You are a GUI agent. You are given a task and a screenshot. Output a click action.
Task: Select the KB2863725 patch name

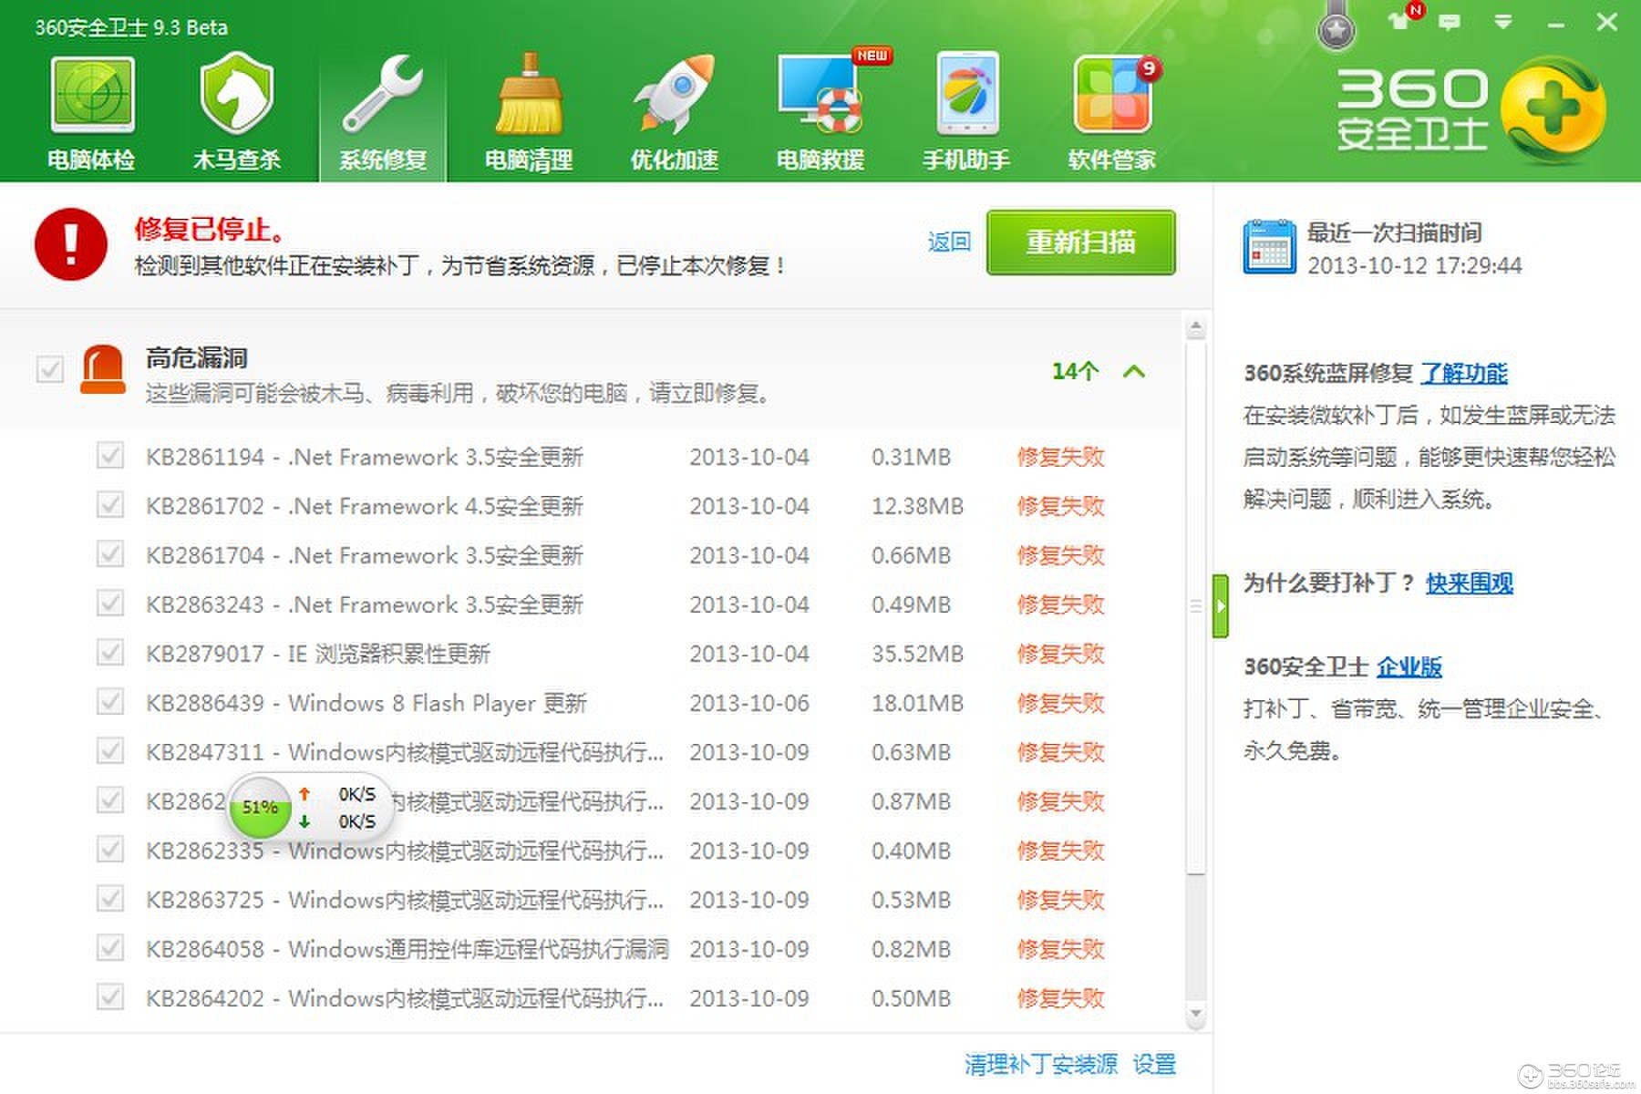[x=405, y=900]
